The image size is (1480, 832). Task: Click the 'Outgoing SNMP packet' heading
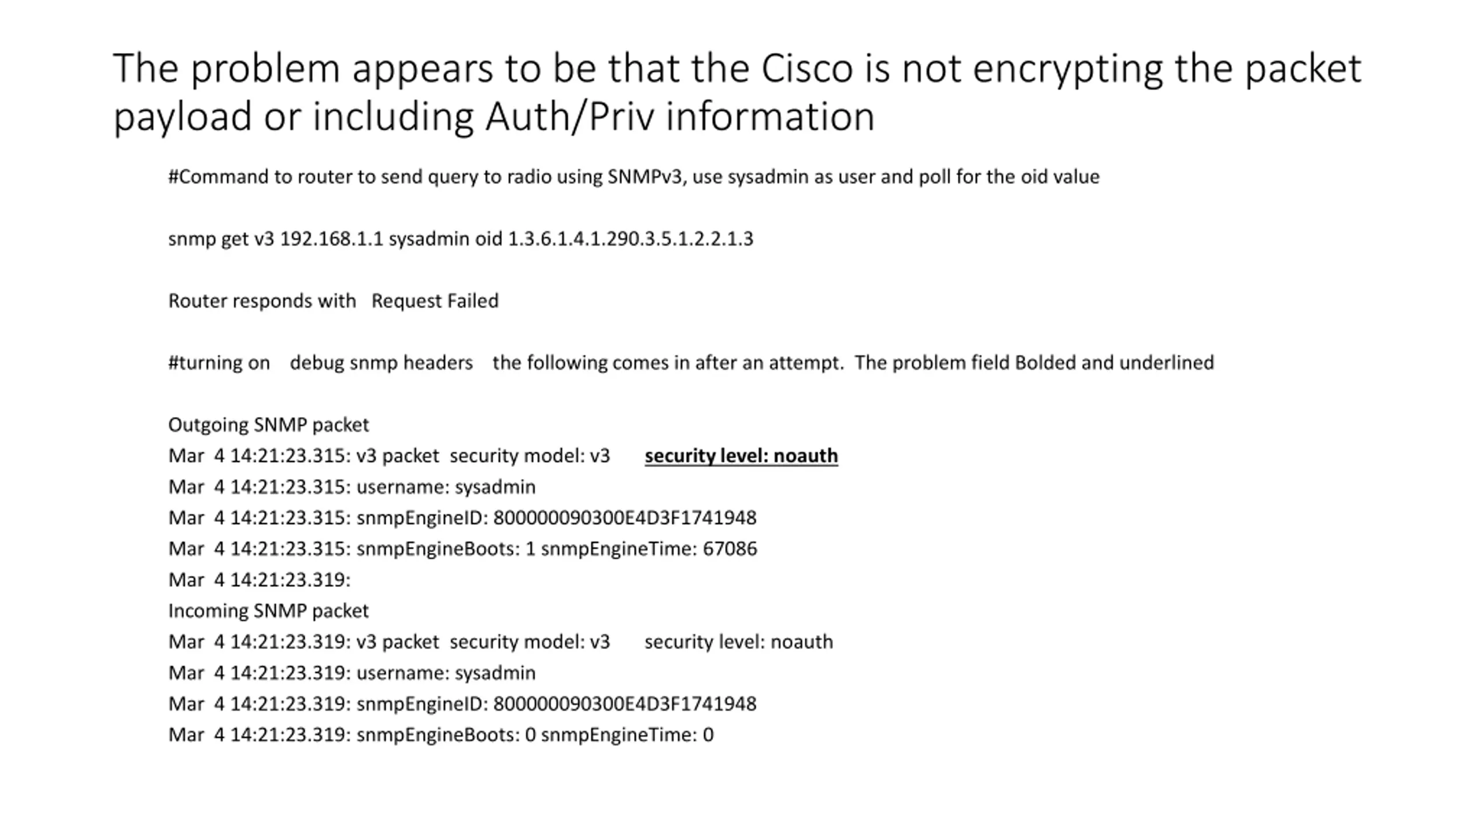tap(268, 425)
